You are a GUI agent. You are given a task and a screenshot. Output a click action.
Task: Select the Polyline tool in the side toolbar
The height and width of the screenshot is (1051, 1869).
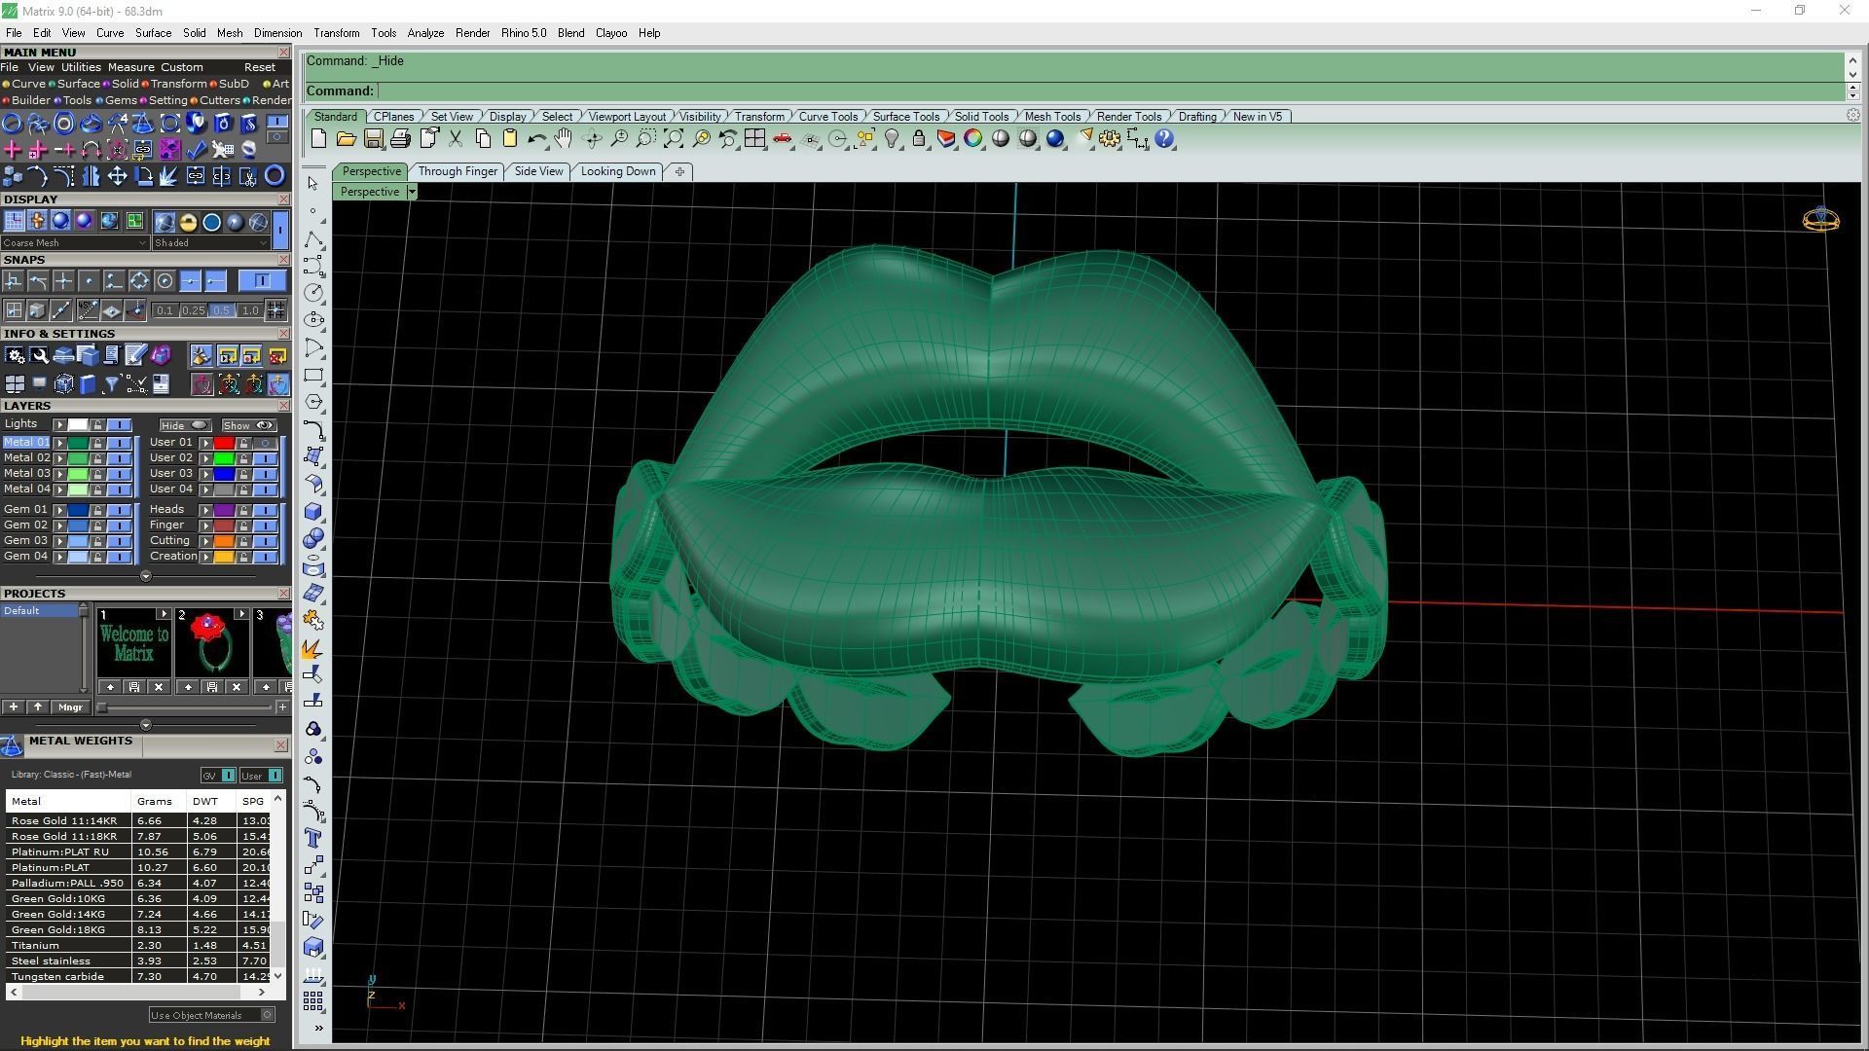(x=313, y=238)
